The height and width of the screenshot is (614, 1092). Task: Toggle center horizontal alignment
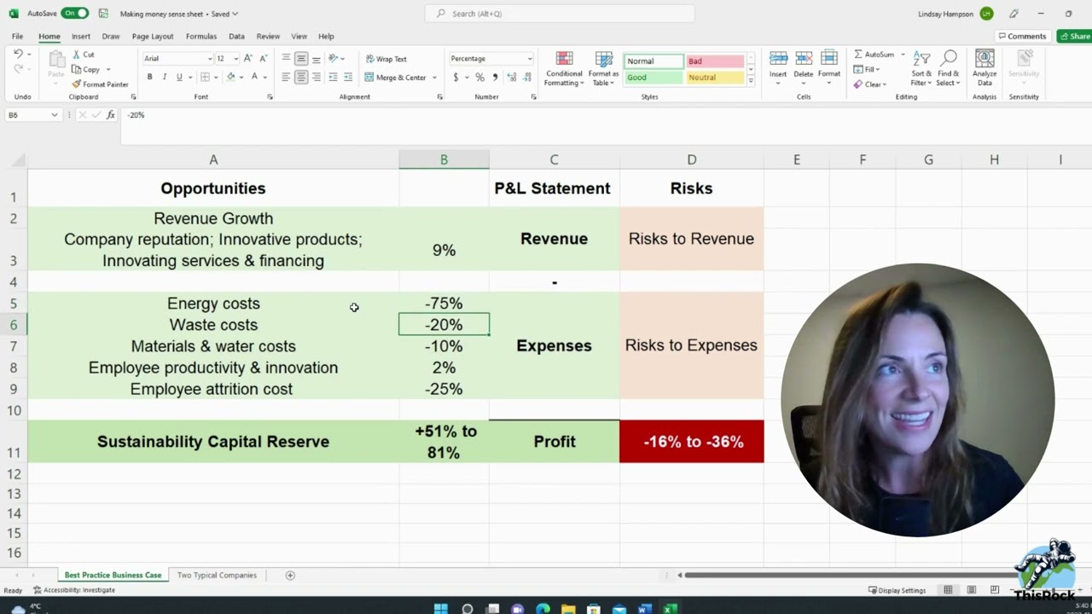tap(301, 77)
